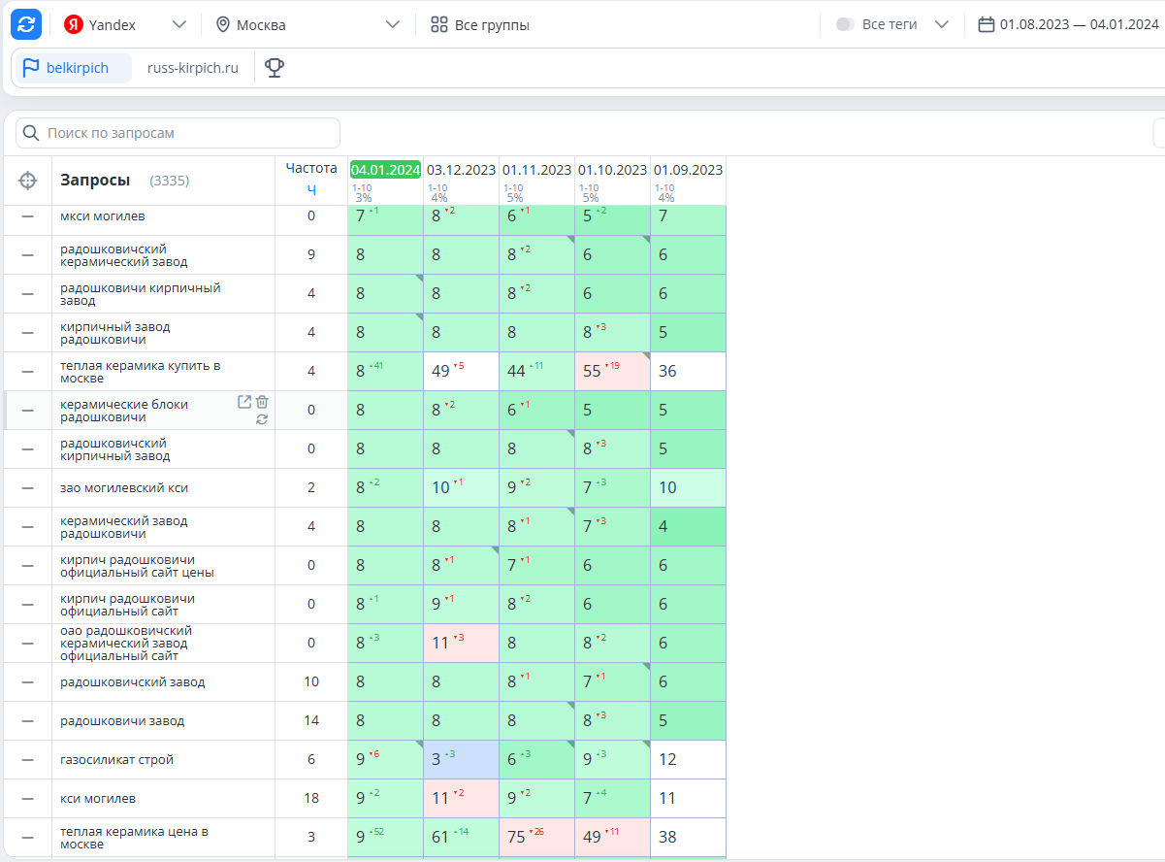Click the calendar date range icon
The image size is (1165, 862).
pos(987,24)
